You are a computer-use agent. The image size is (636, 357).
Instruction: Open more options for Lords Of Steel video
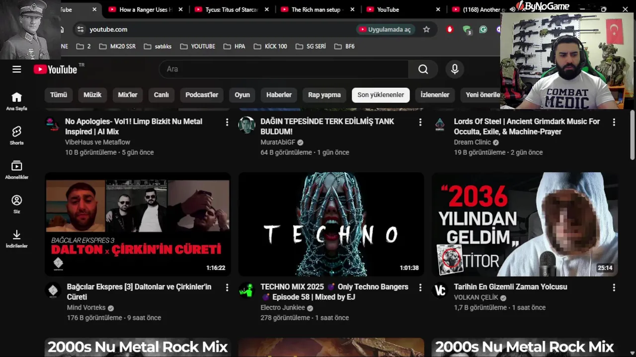point(614,122)
